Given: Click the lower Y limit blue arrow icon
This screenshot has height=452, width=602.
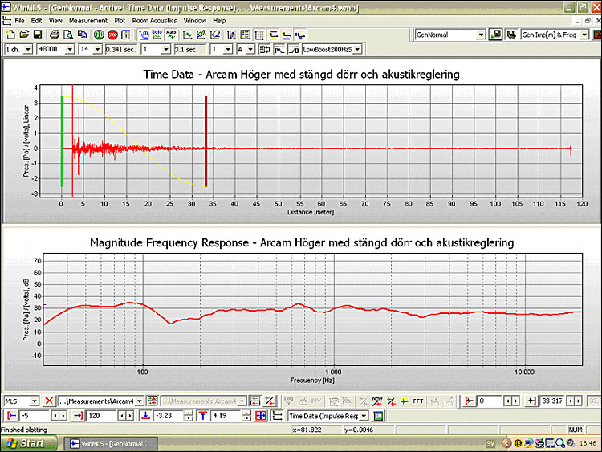Looking at the screenshot, I should [x=145, y=416].
